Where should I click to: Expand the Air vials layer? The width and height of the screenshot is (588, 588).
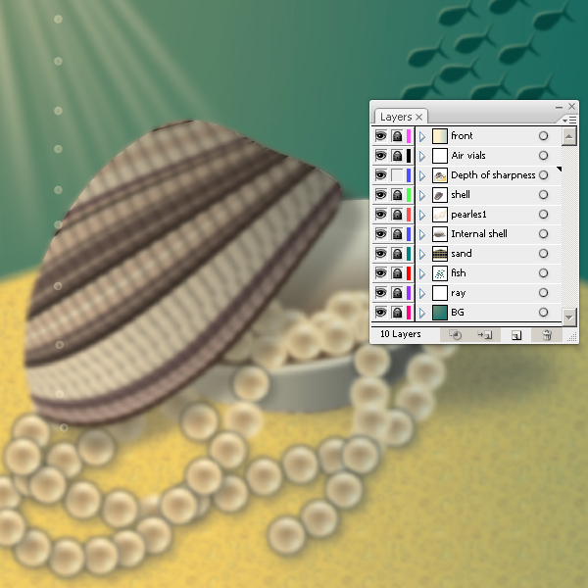pyautogui.click(x=422, y=156)
